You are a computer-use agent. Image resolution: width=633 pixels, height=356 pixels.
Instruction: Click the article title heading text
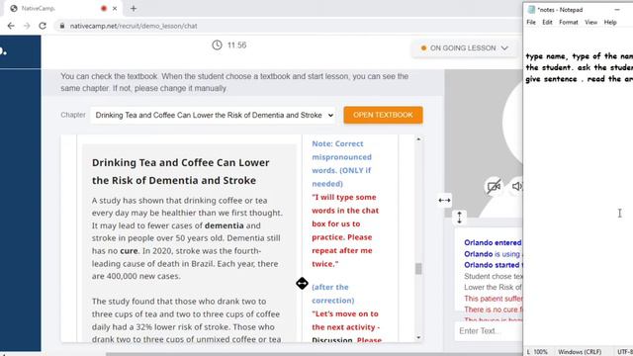[x=180, y=171]
